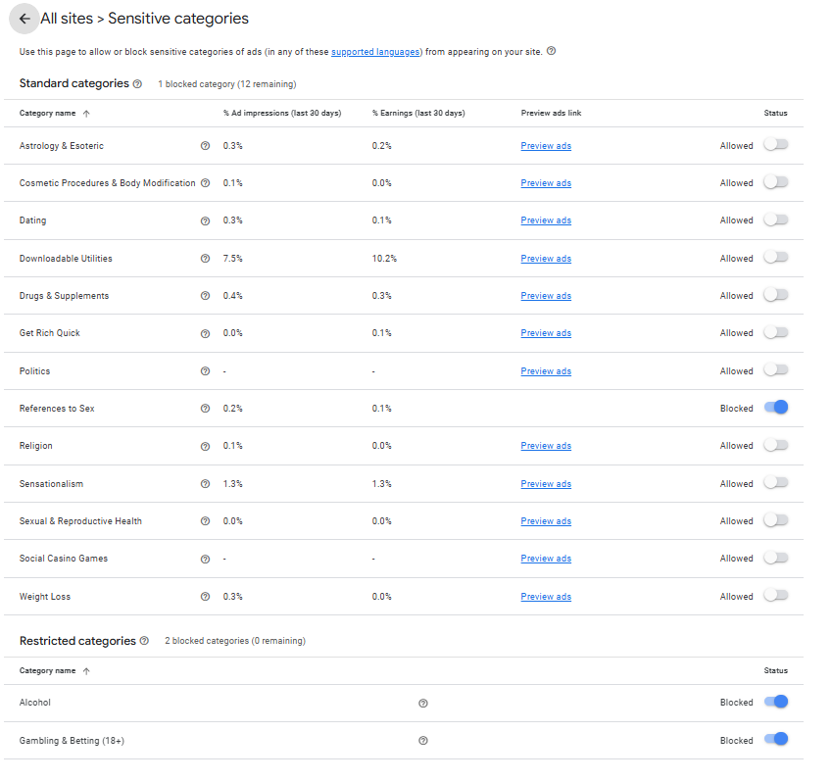832x782 pixels.
Task: Preview ads for Social Casino Games
Action: [546, 559]
